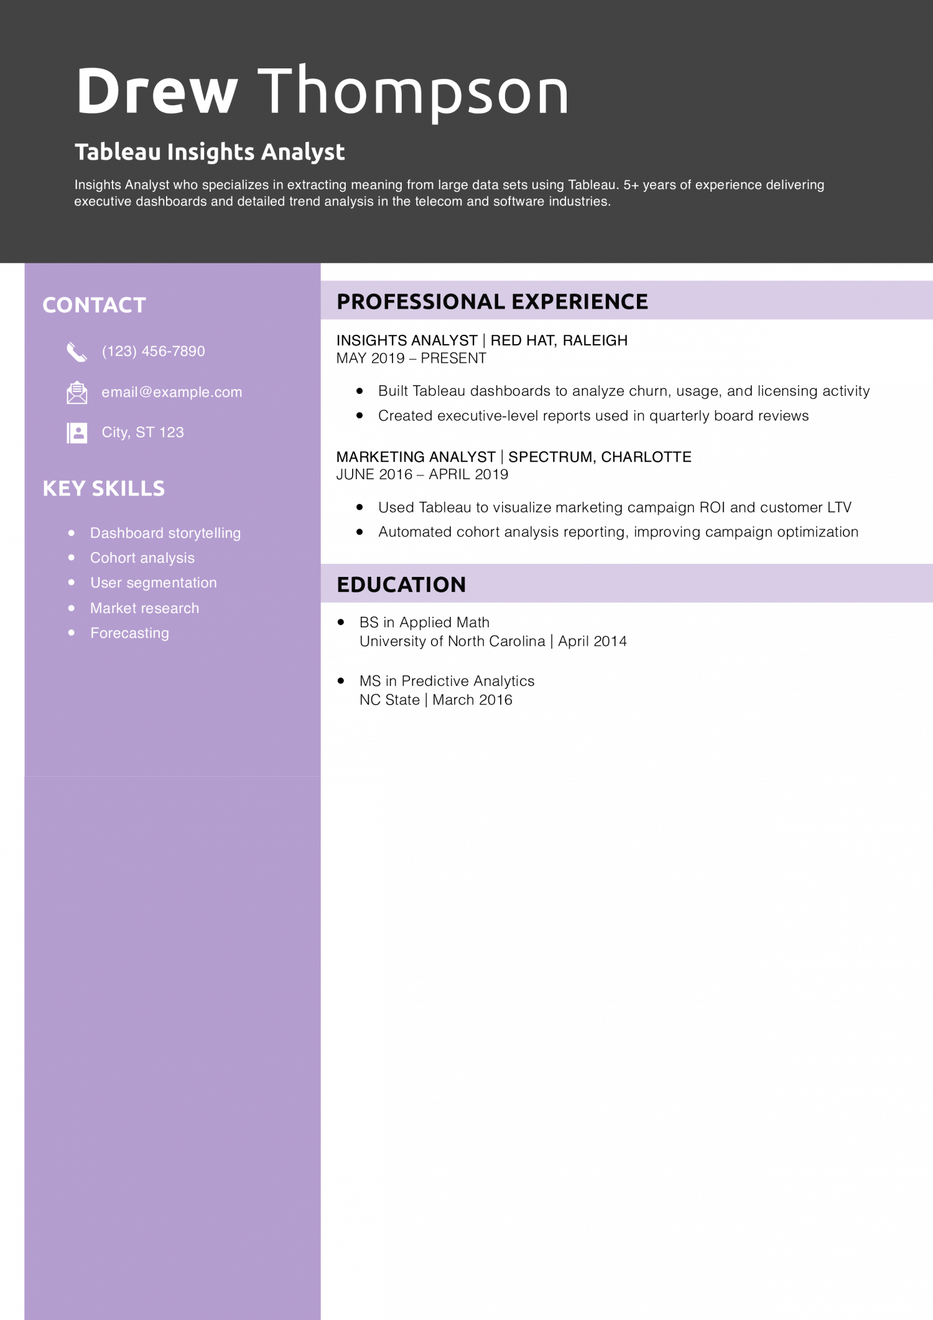This screenshot has width=933, height=1320.
Task: Click the envelope email icon
Action: (77, 393)
